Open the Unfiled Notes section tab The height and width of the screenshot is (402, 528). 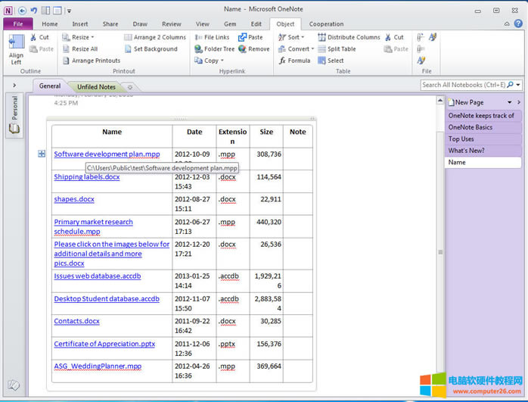(96, 87)
